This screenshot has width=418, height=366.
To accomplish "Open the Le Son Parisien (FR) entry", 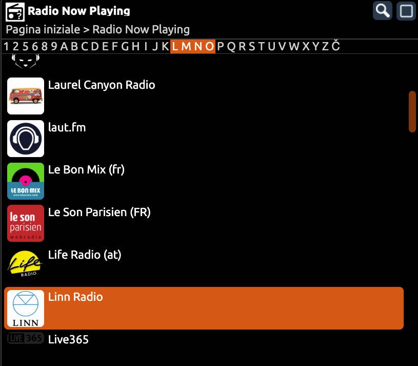I will pyautogui.click(x=99, y=213).
